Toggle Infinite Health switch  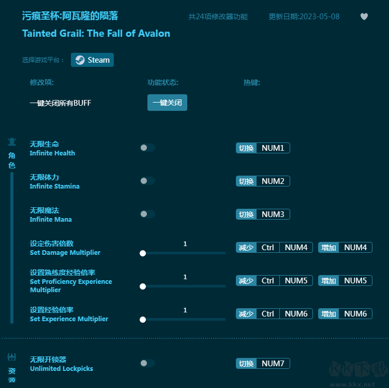147,148
